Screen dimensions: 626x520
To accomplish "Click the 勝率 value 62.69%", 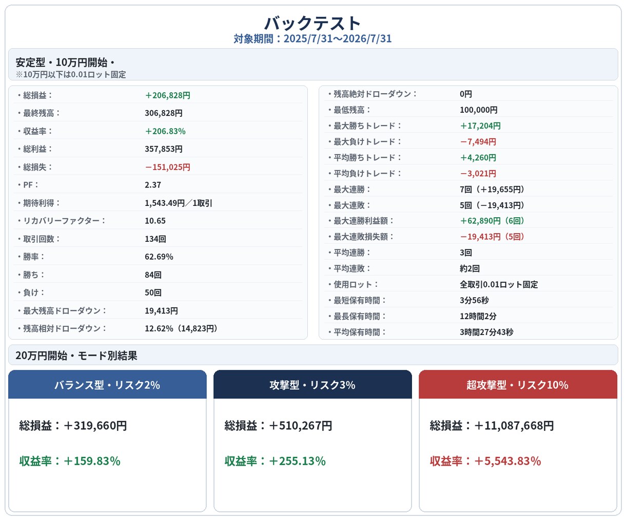I will click(159, 257).
